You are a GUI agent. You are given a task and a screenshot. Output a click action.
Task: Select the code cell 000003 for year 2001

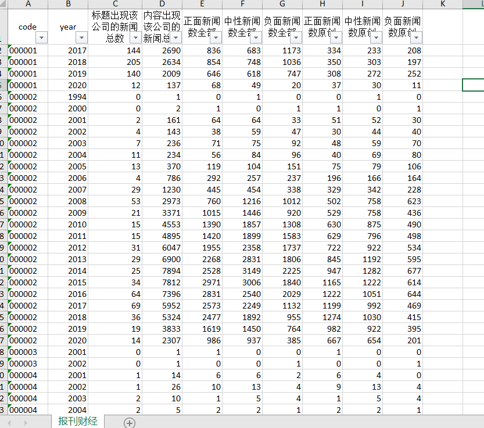(x=28, y=352)
